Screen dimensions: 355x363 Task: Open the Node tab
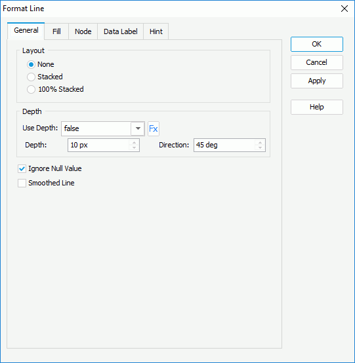click(83, 31)
